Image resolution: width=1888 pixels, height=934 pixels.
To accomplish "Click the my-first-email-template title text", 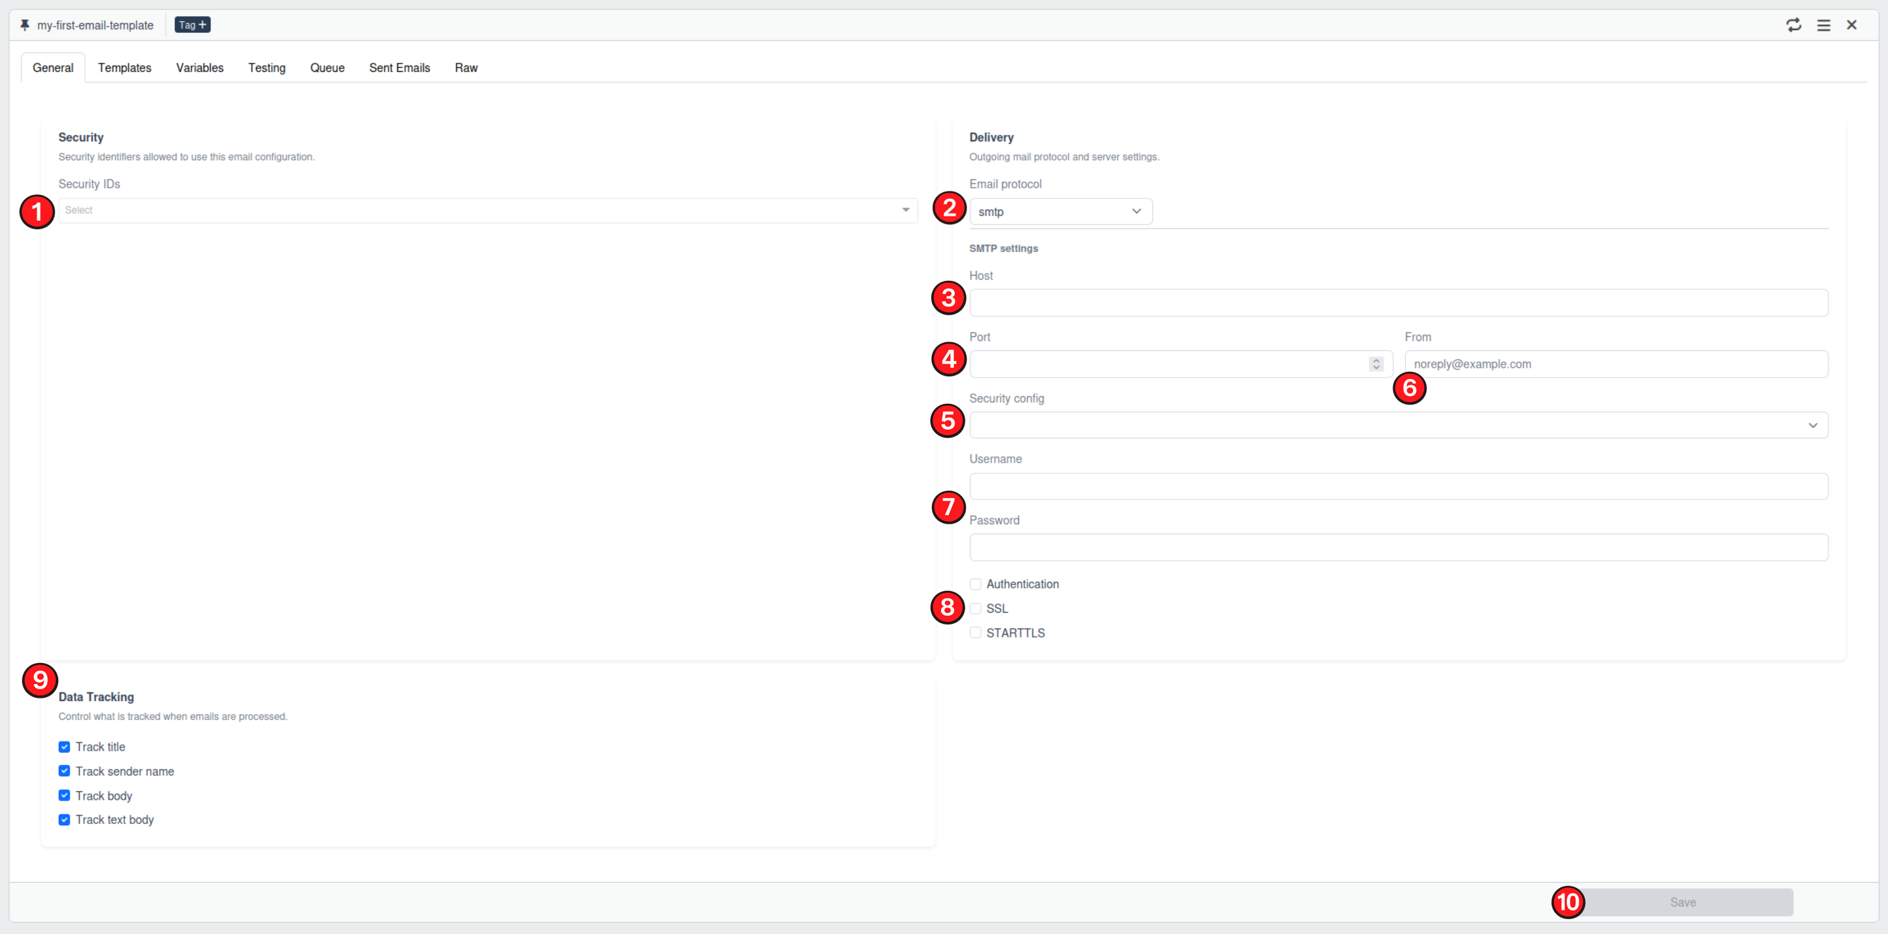I will point(96,25).
